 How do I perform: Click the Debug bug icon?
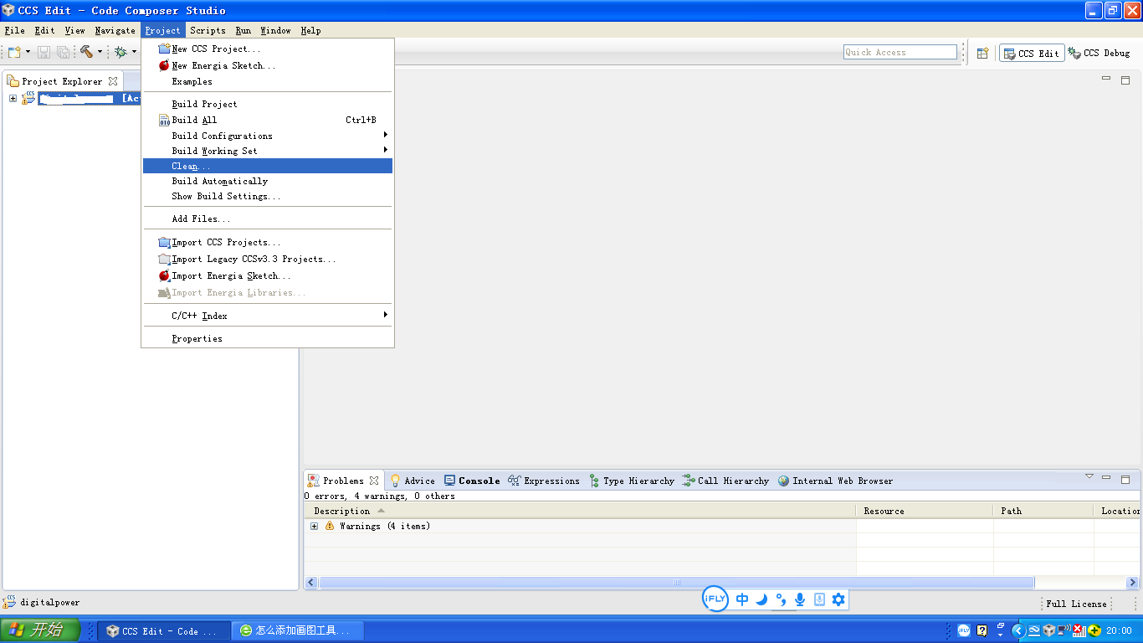pos(120,52)
